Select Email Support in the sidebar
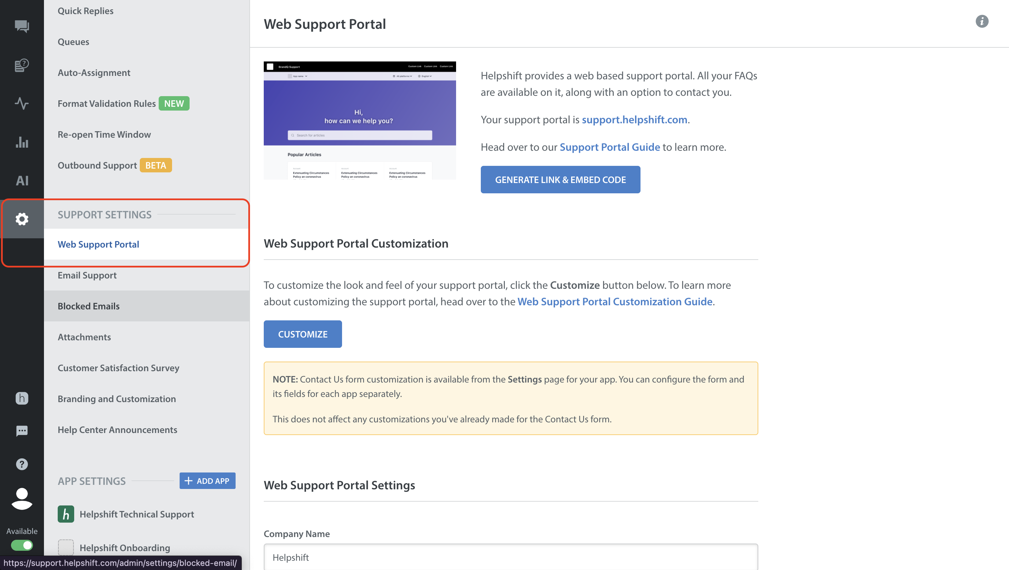 [x=87, y=275]
